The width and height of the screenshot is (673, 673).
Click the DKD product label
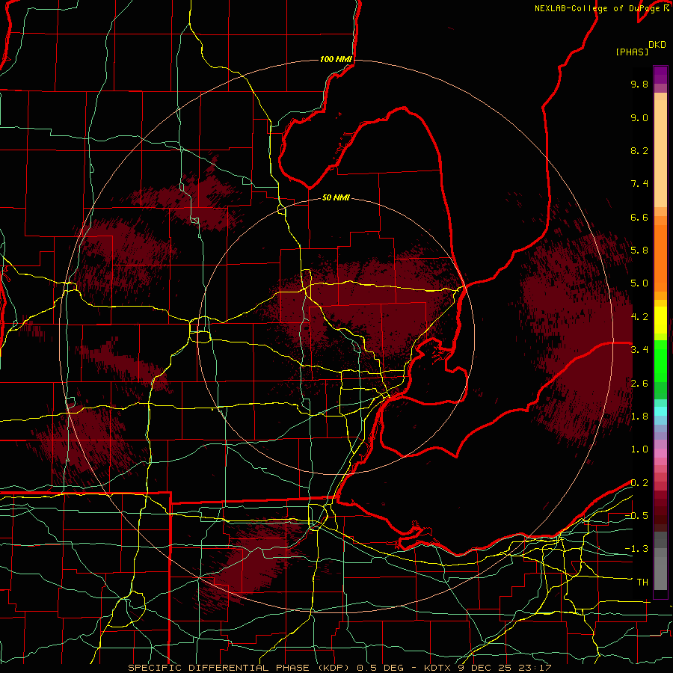pyautogui.click(x=657, y=45)
